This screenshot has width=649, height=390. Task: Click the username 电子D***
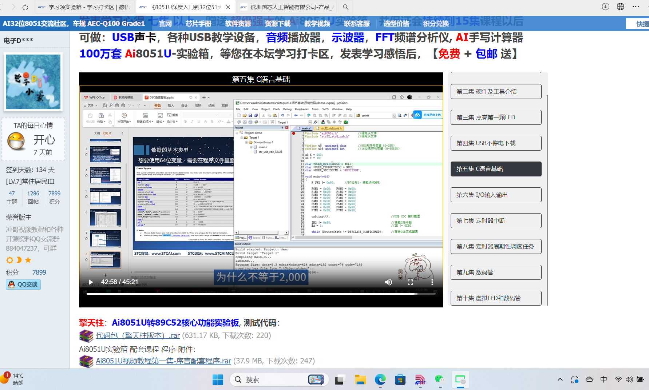[x=18, y=40]
